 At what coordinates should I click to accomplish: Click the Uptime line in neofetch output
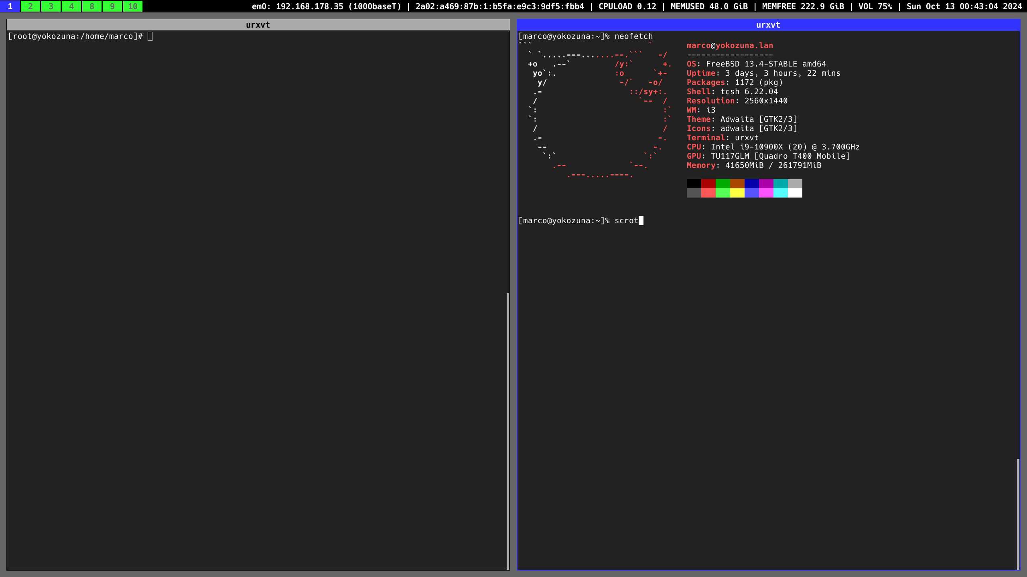(763, 73)
